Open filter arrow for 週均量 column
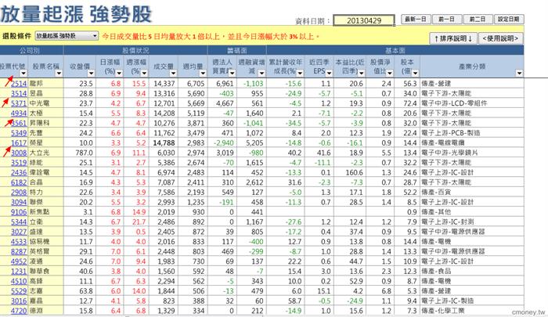 coord(203,73)
